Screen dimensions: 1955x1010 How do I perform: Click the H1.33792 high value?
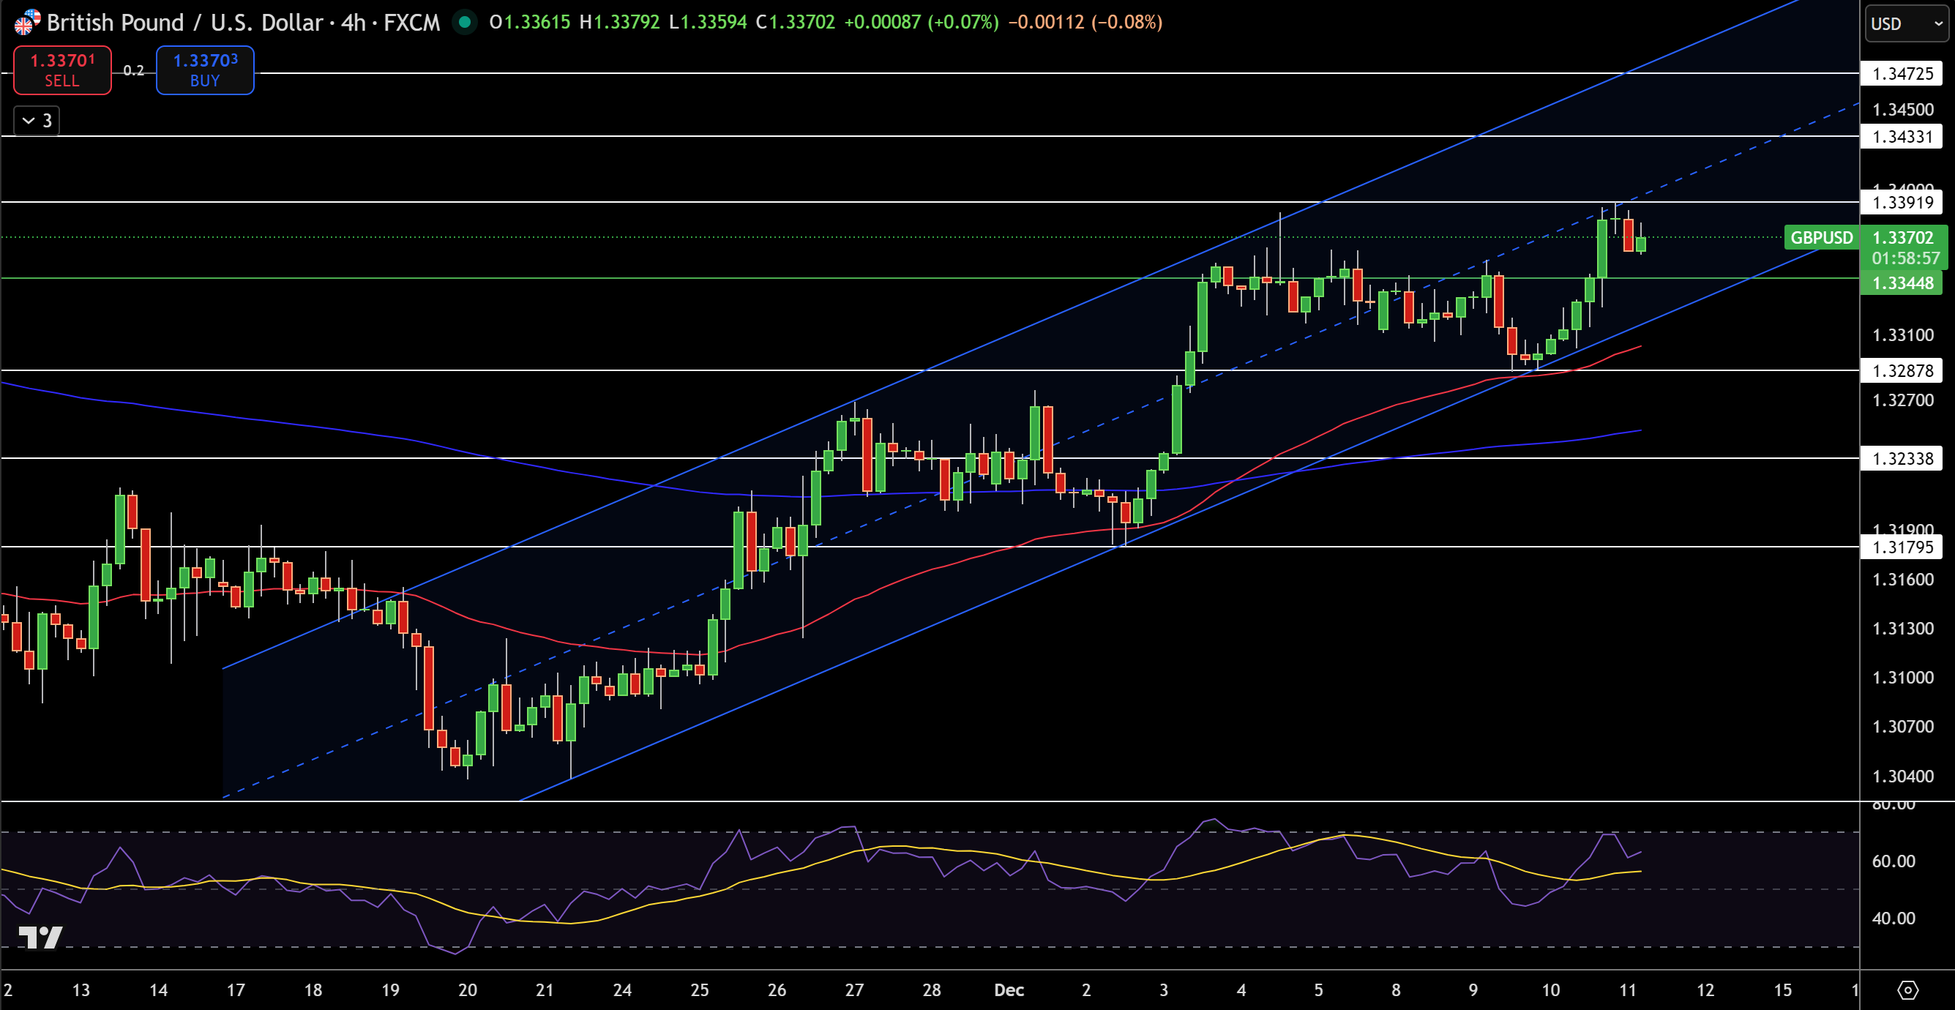(x=619, y=22)
